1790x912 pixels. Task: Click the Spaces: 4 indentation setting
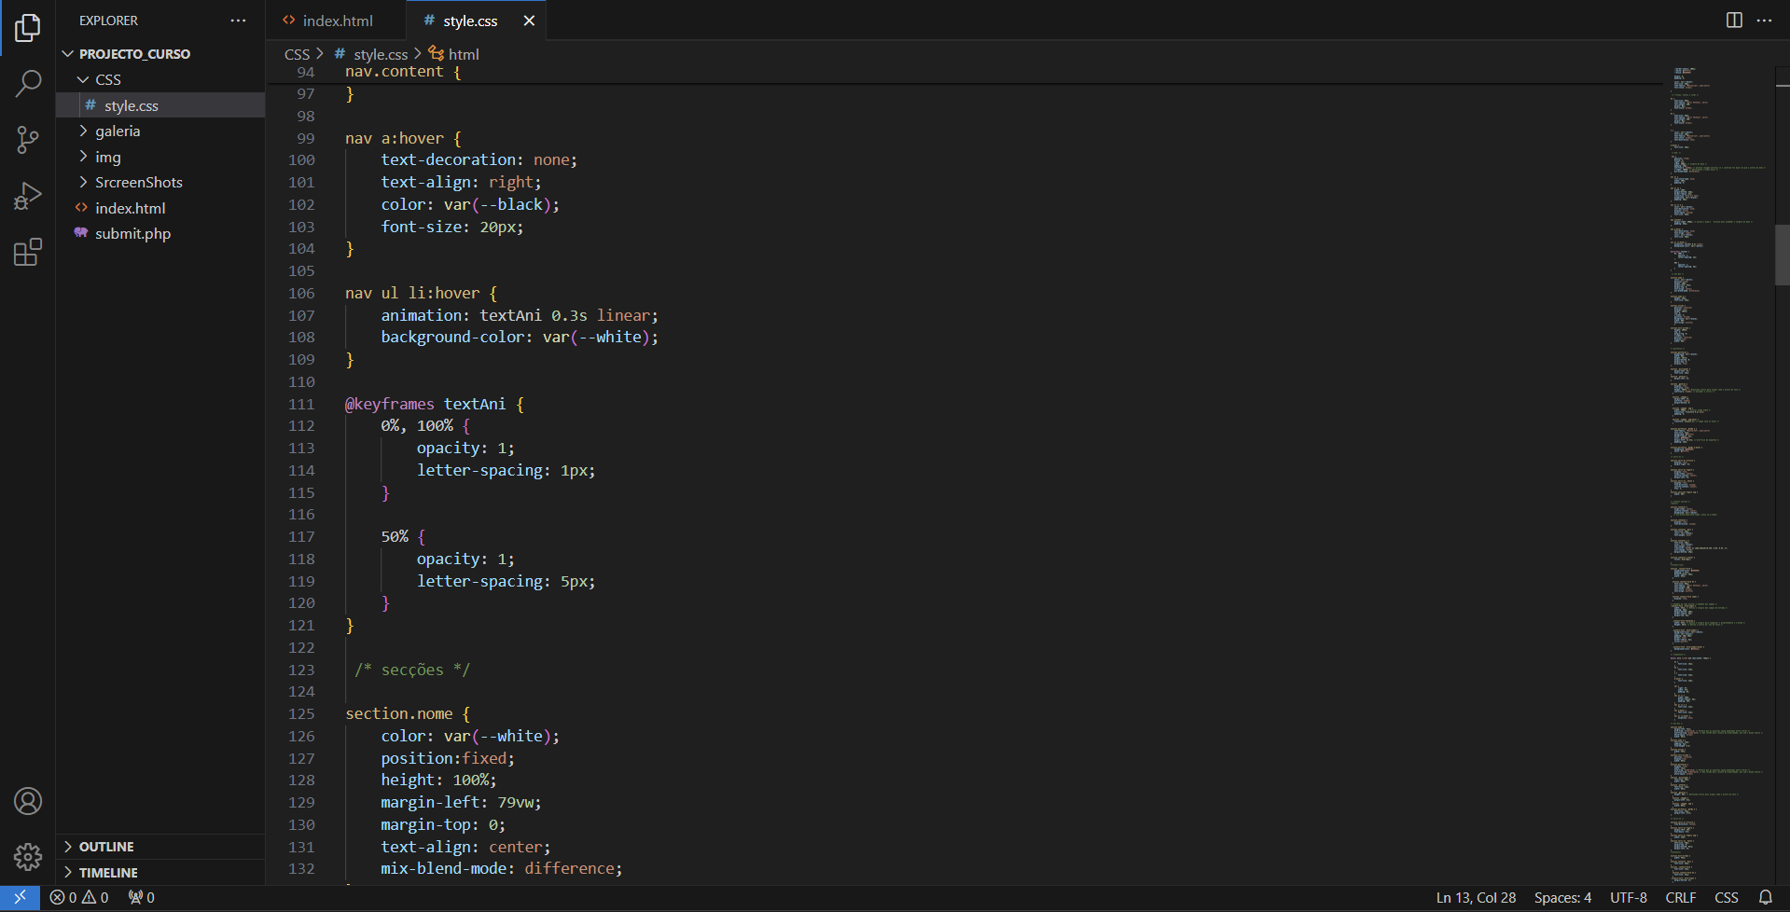[x=1562, y=897]
